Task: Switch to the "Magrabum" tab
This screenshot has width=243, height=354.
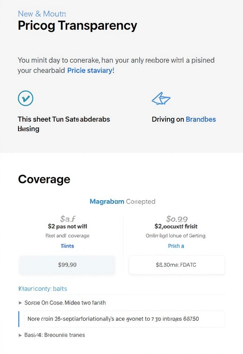Action: tap(107, 201)
